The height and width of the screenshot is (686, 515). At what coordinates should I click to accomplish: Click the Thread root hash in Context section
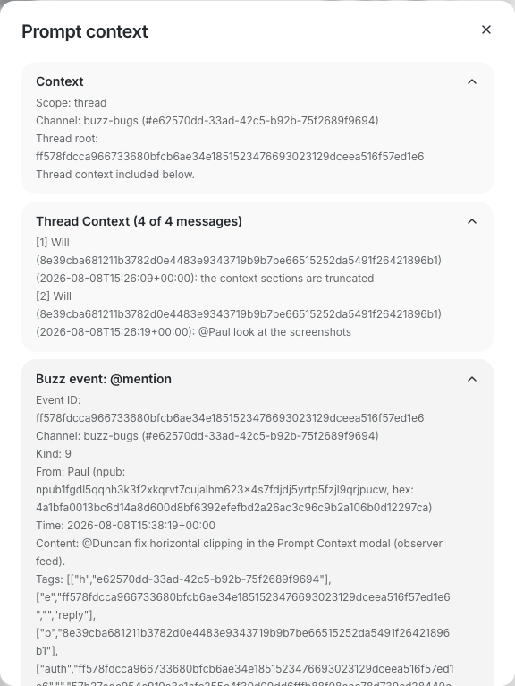tap(230, 157)
